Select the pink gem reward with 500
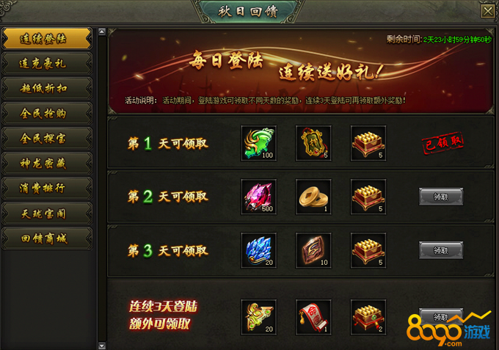 [259, 197]
